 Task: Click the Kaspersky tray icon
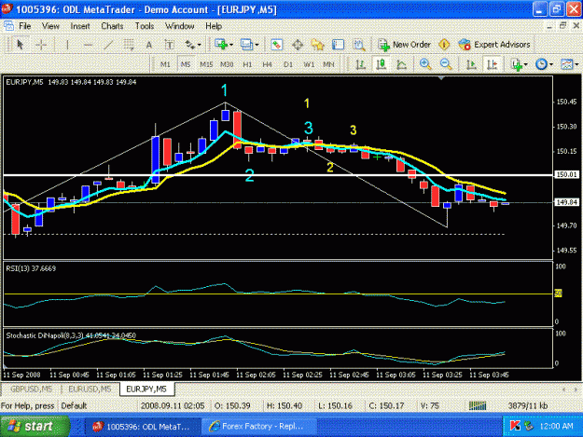[x=515, y=426]
